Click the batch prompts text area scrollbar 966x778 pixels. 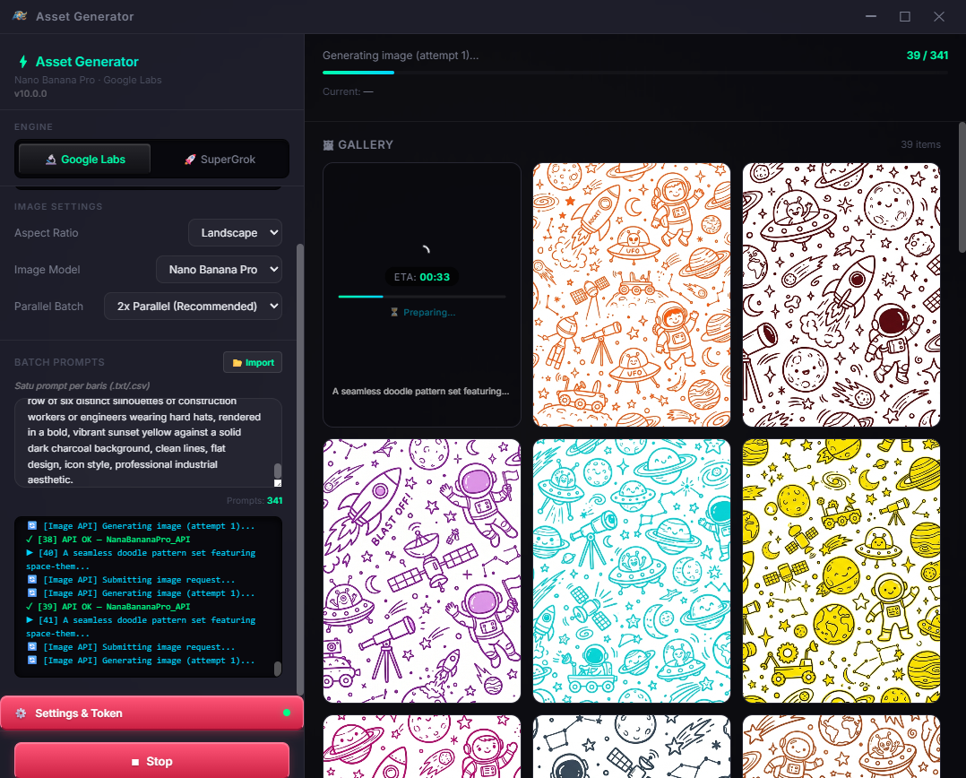[x=277, y=471]
